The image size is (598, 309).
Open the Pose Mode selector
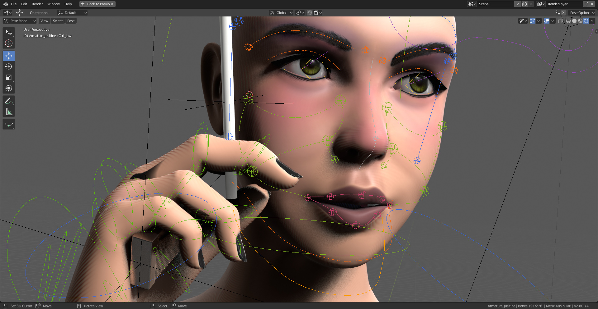click(x=20, y=21)
